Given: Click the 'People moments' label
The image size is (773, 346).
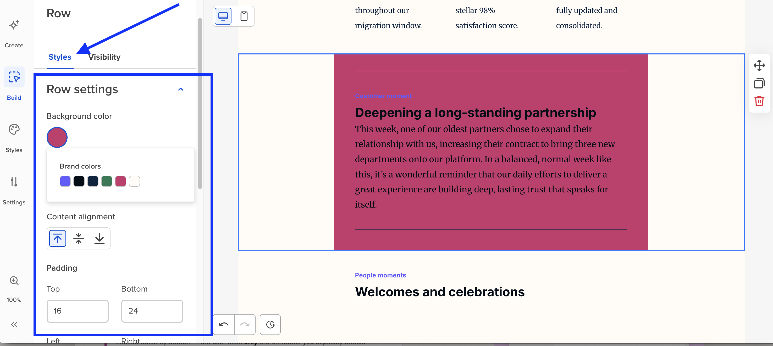Looking at the screenshot, I should point(380,275).
